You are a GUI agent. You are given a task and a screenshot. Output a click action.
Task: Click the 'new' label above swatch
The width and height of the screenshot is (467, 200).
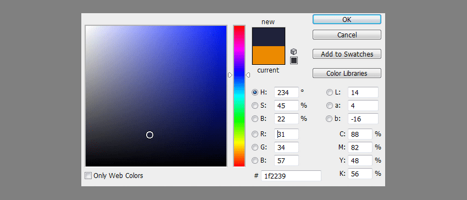click(268, 22)
